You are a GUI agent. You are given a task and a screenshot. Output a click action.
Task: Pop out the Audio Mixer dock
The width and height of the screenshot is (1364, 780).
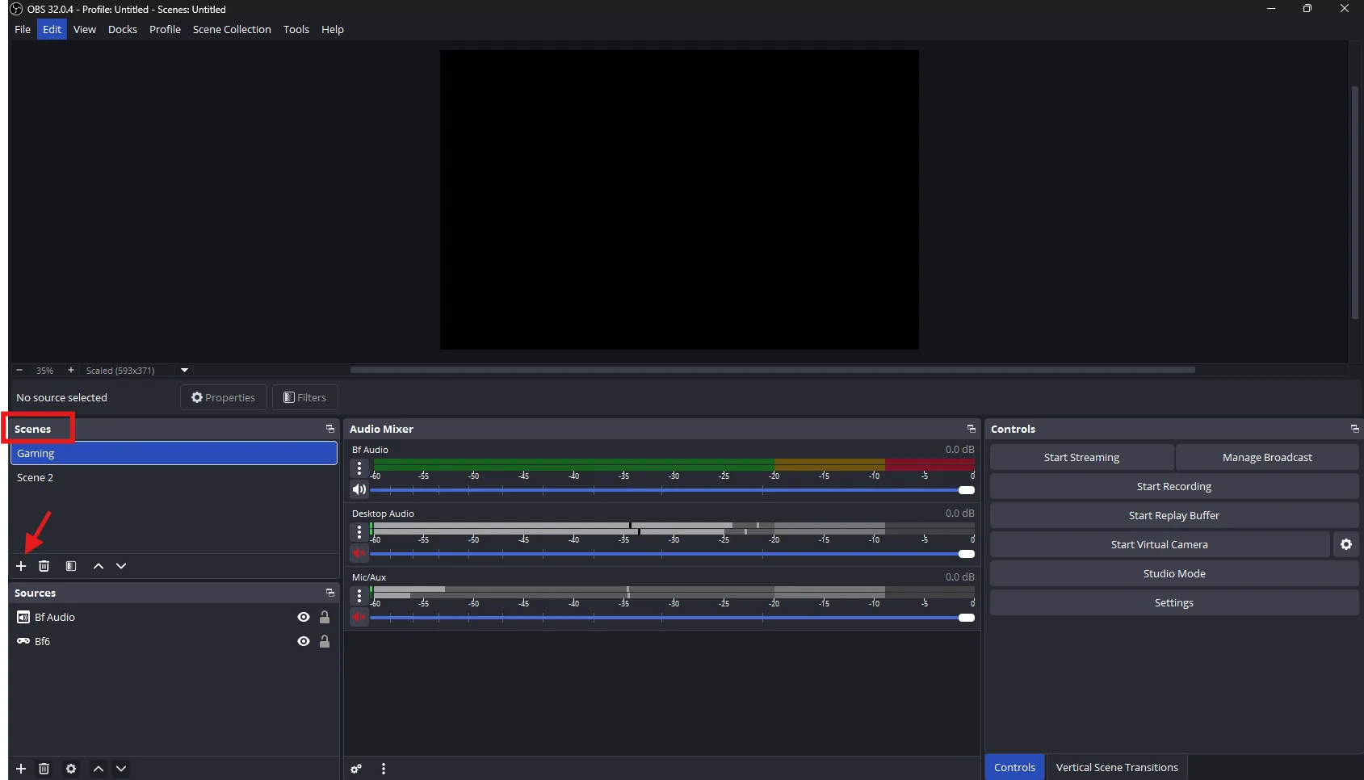point(971,429)
